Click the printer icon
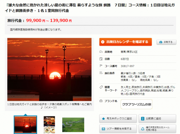180x134 pixels. [x=161, y=42]
